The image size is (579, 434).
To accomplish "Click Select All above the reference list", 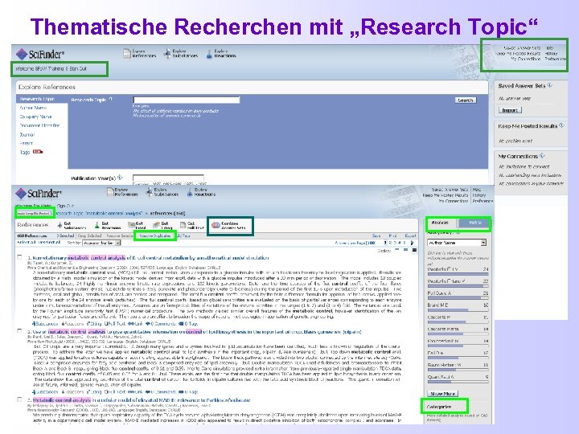I will pos(26,243).
